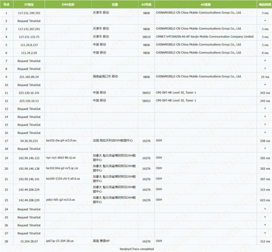Viewport: 272px width, 252px height.
Task: Select IP address 192.99.146.141
Action: pos(29,179)
